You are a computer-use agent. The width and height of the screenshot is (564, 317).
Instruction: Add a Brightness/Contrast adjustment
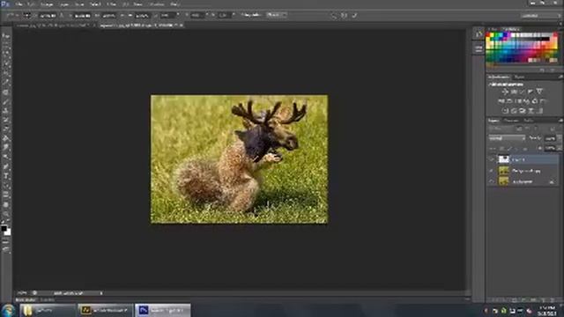505,92
